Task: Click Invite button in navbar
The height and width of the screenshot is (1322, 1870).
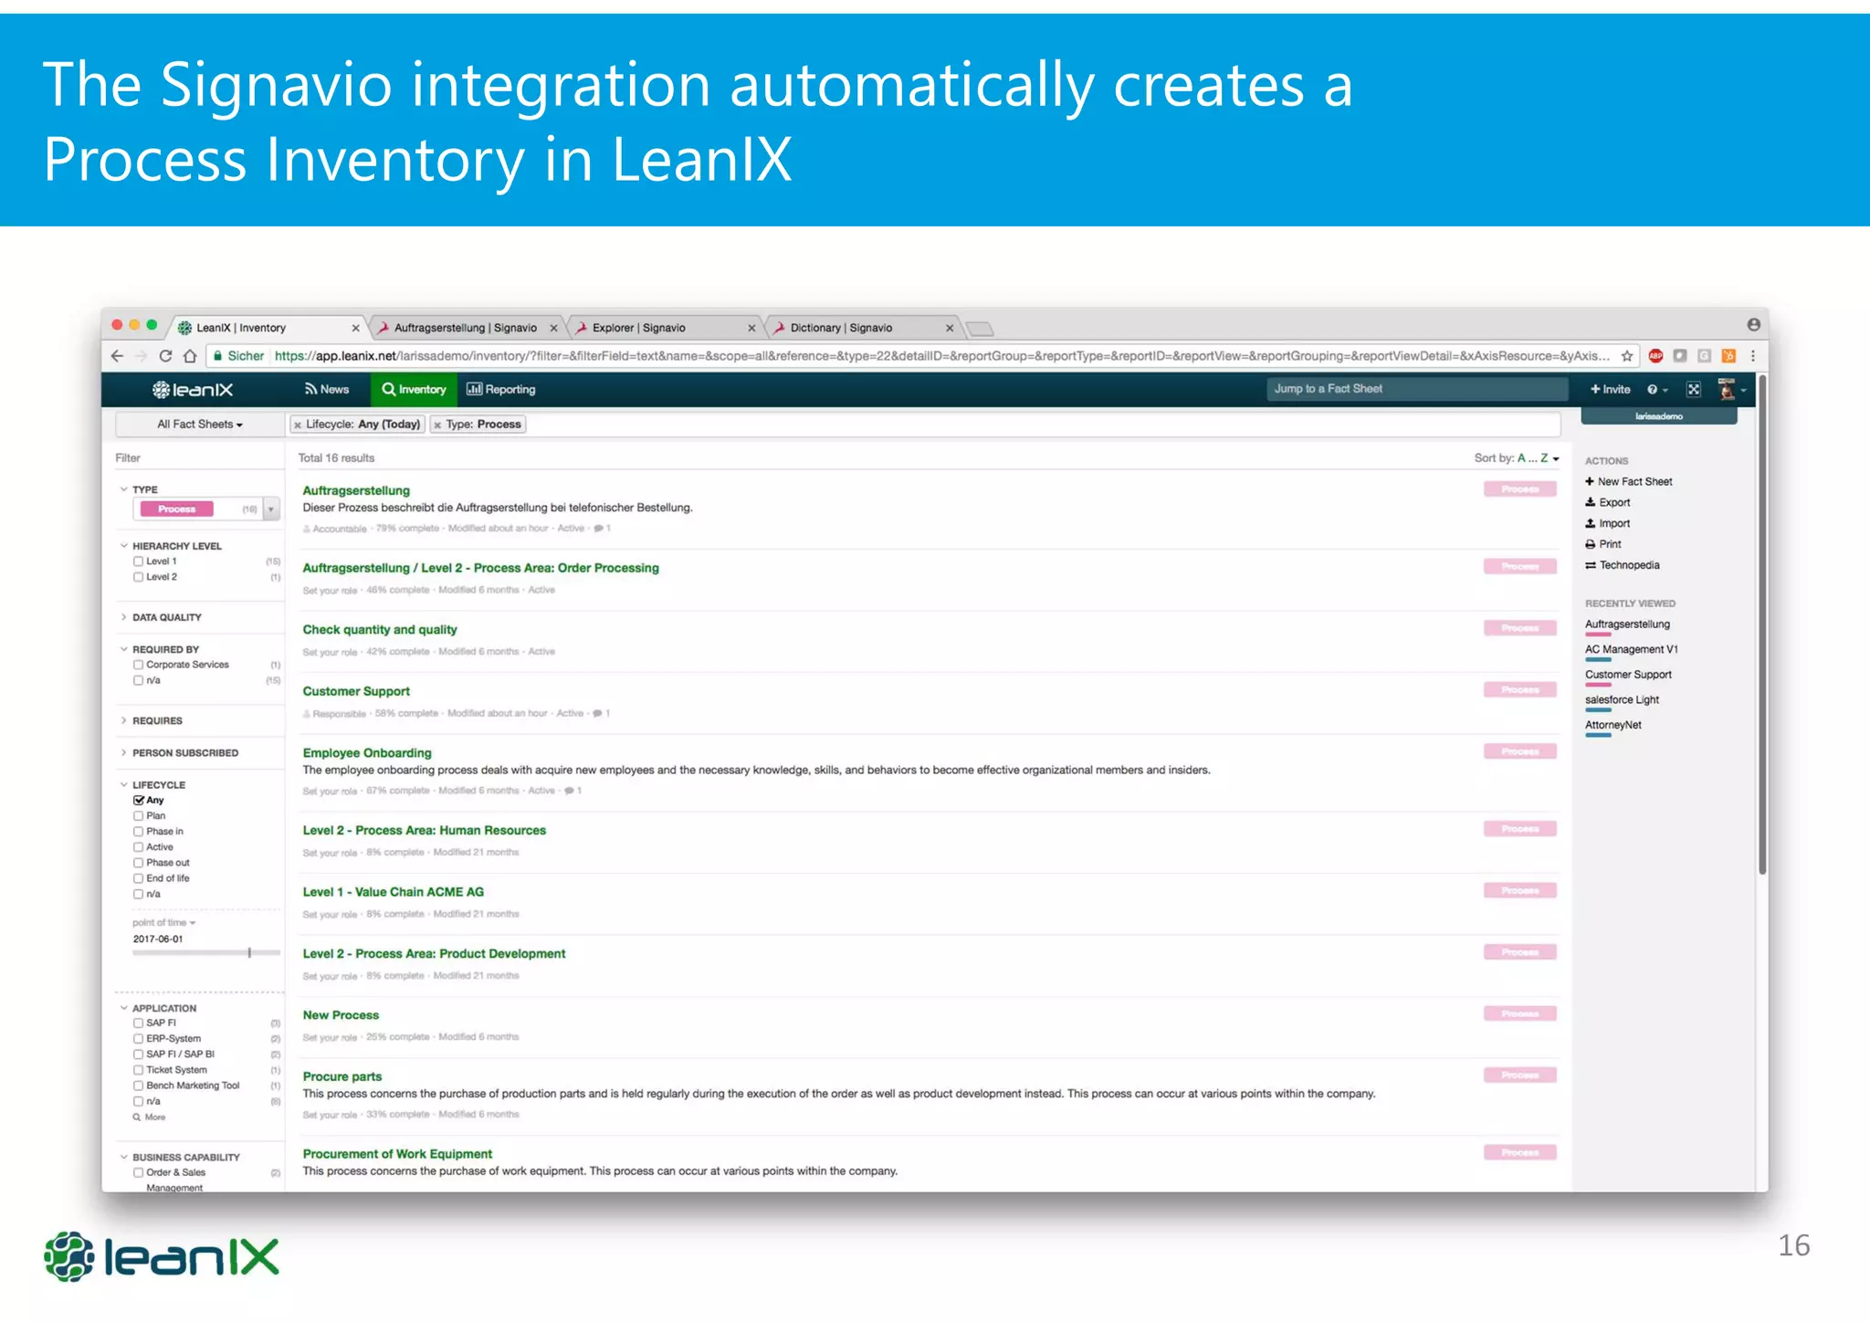Action: coord(1611,390)
